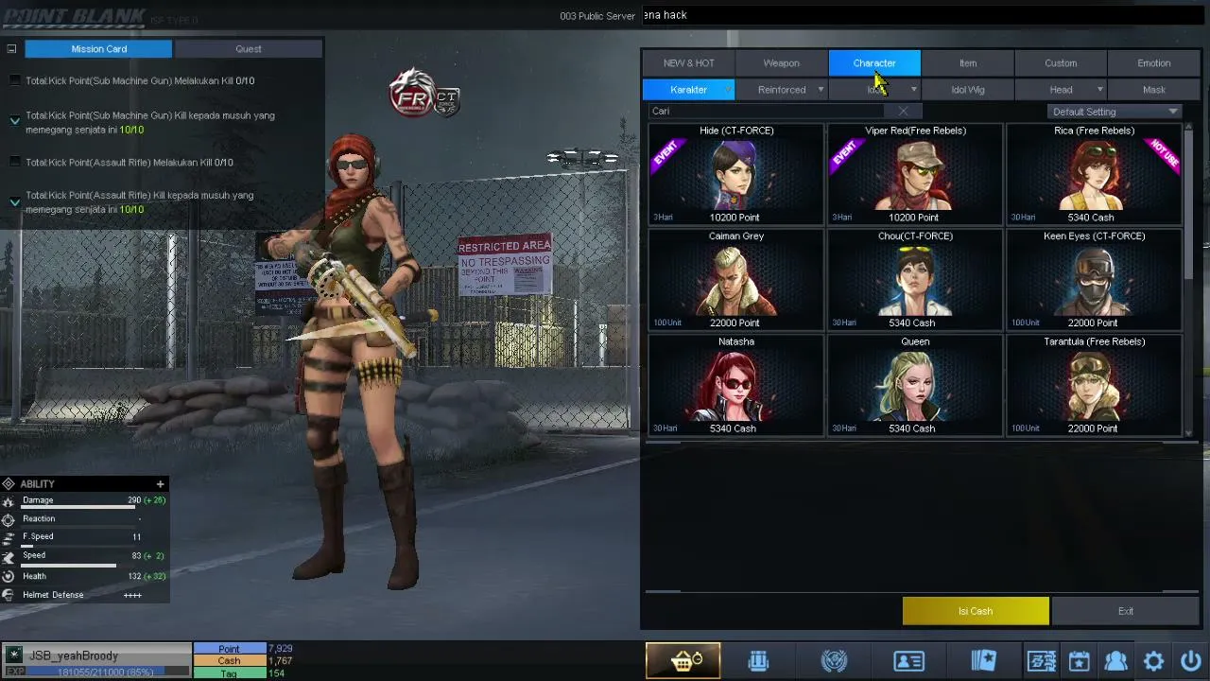Click the Ability diamond header icon
1210x681 pixels.
click(x=9, y=483)
